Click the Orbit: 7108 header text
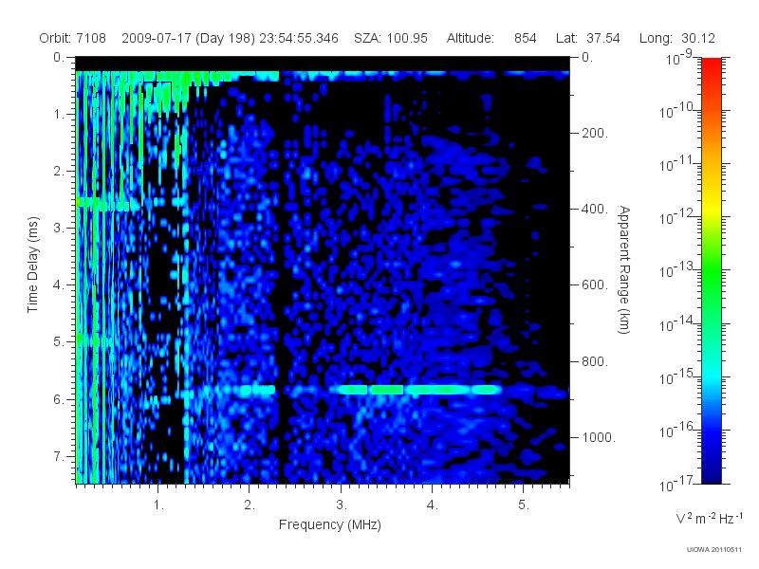The width and height of the screenshot is (759, 569). click(x=73, y=38)
